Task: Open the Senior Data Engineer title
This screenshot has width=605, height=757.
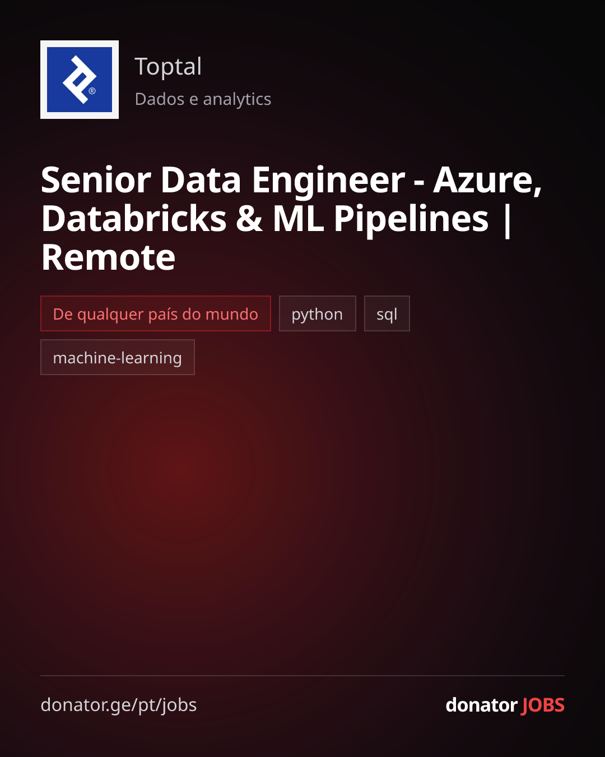Action: pos(291,218)
